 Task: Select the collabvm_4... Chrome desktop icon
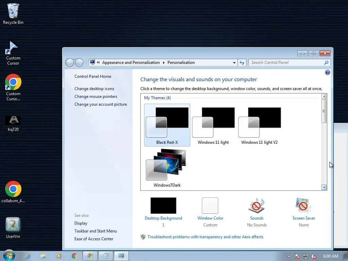[13, 192]
